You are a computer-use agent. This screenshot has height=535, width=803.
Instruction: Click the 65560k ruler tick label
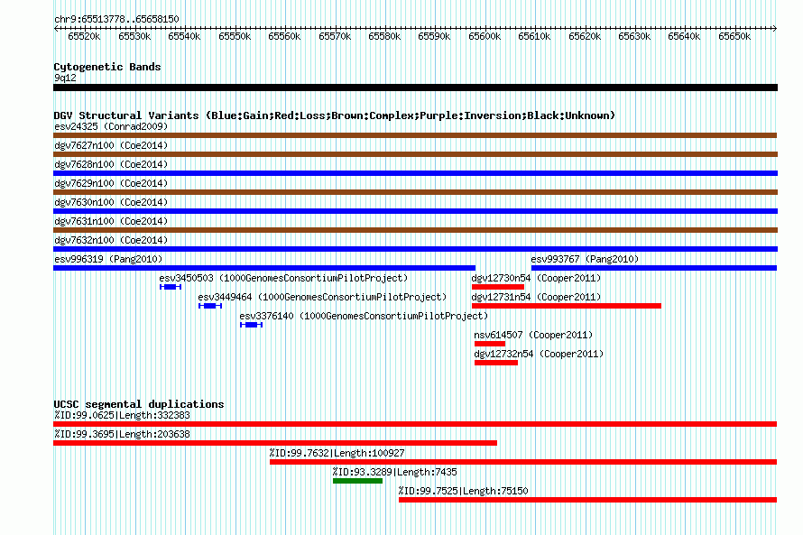click(x=284, y=36)
